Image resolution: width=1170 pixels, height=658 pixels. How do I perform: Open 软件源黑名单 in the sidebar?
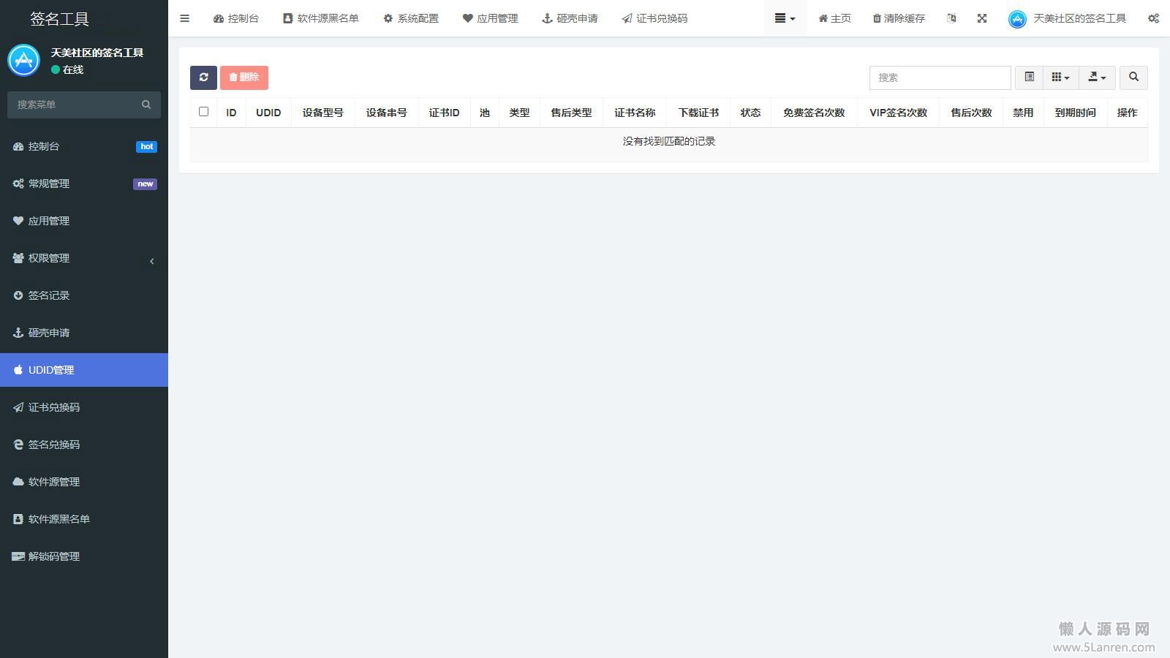(x=84, y=519)
